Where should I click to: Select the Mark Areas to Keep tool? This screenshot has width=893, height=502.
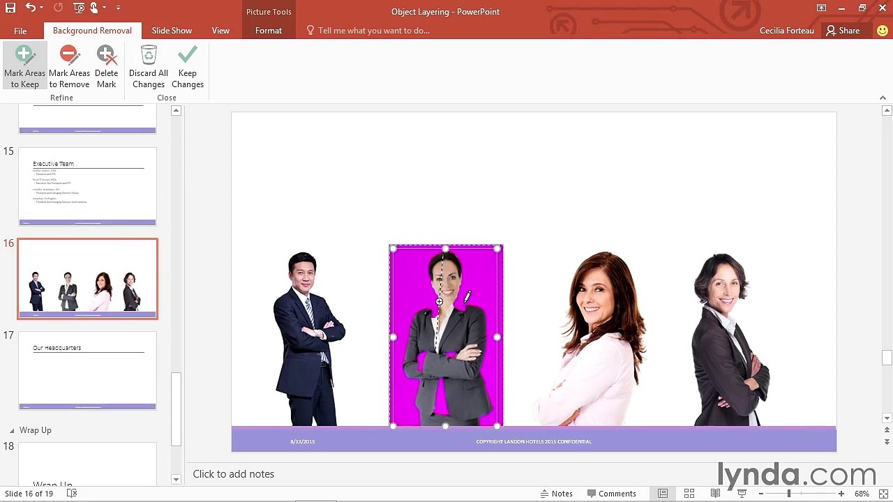pyautogui.click(x=24, y=66)
